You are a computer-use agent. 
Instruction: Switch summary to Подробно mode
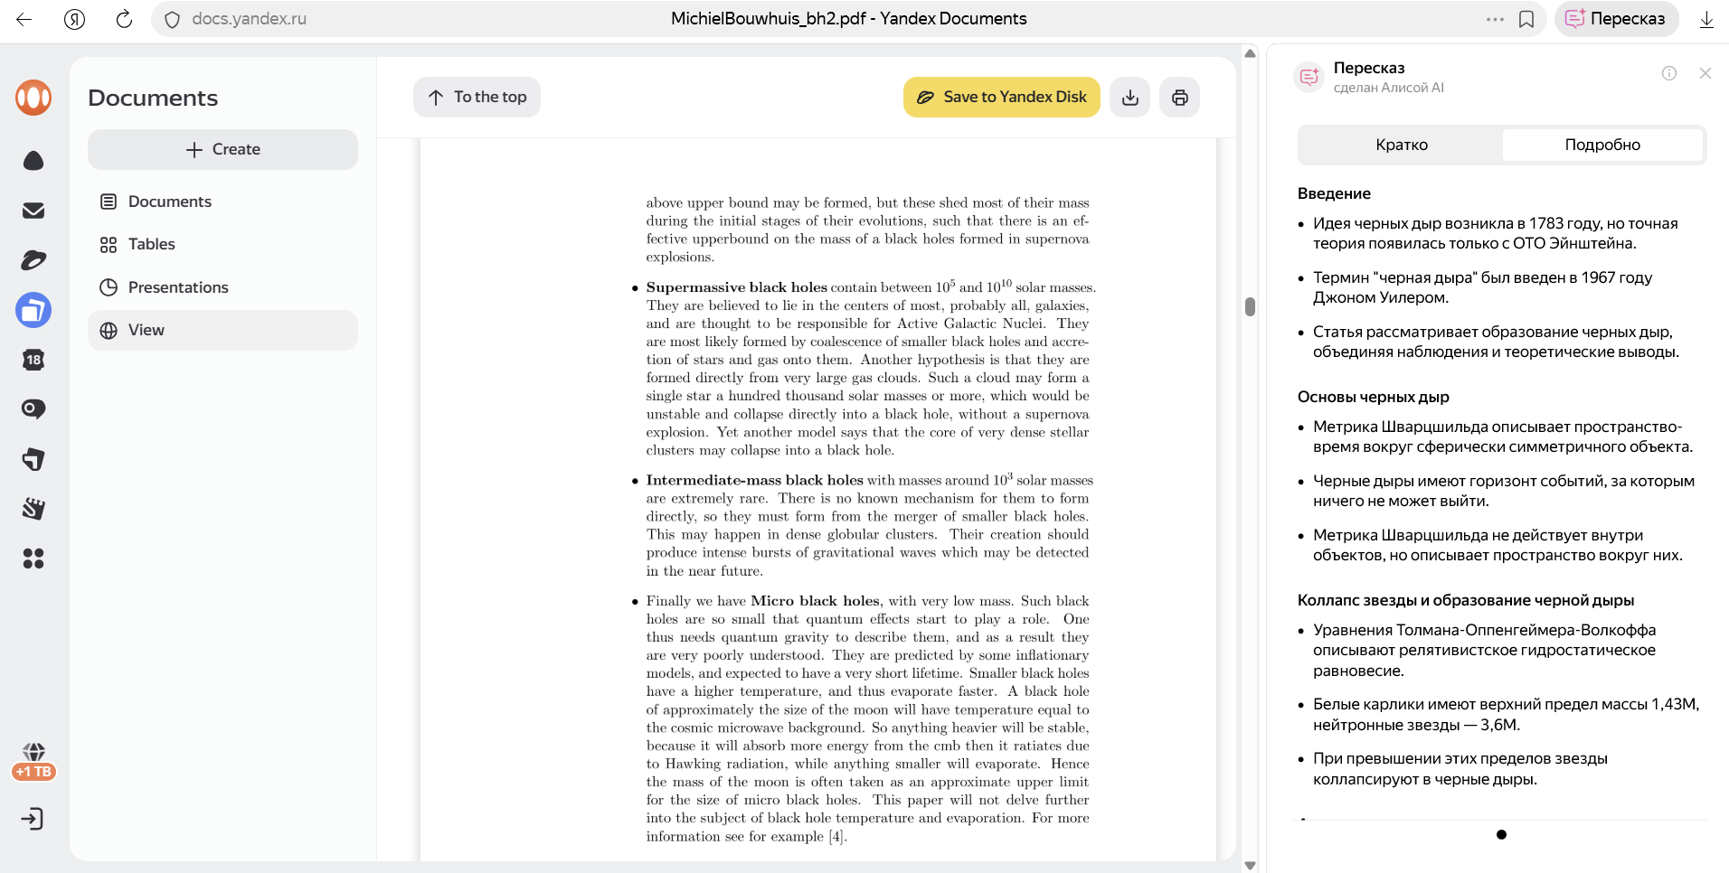[x=1601, y=145]
